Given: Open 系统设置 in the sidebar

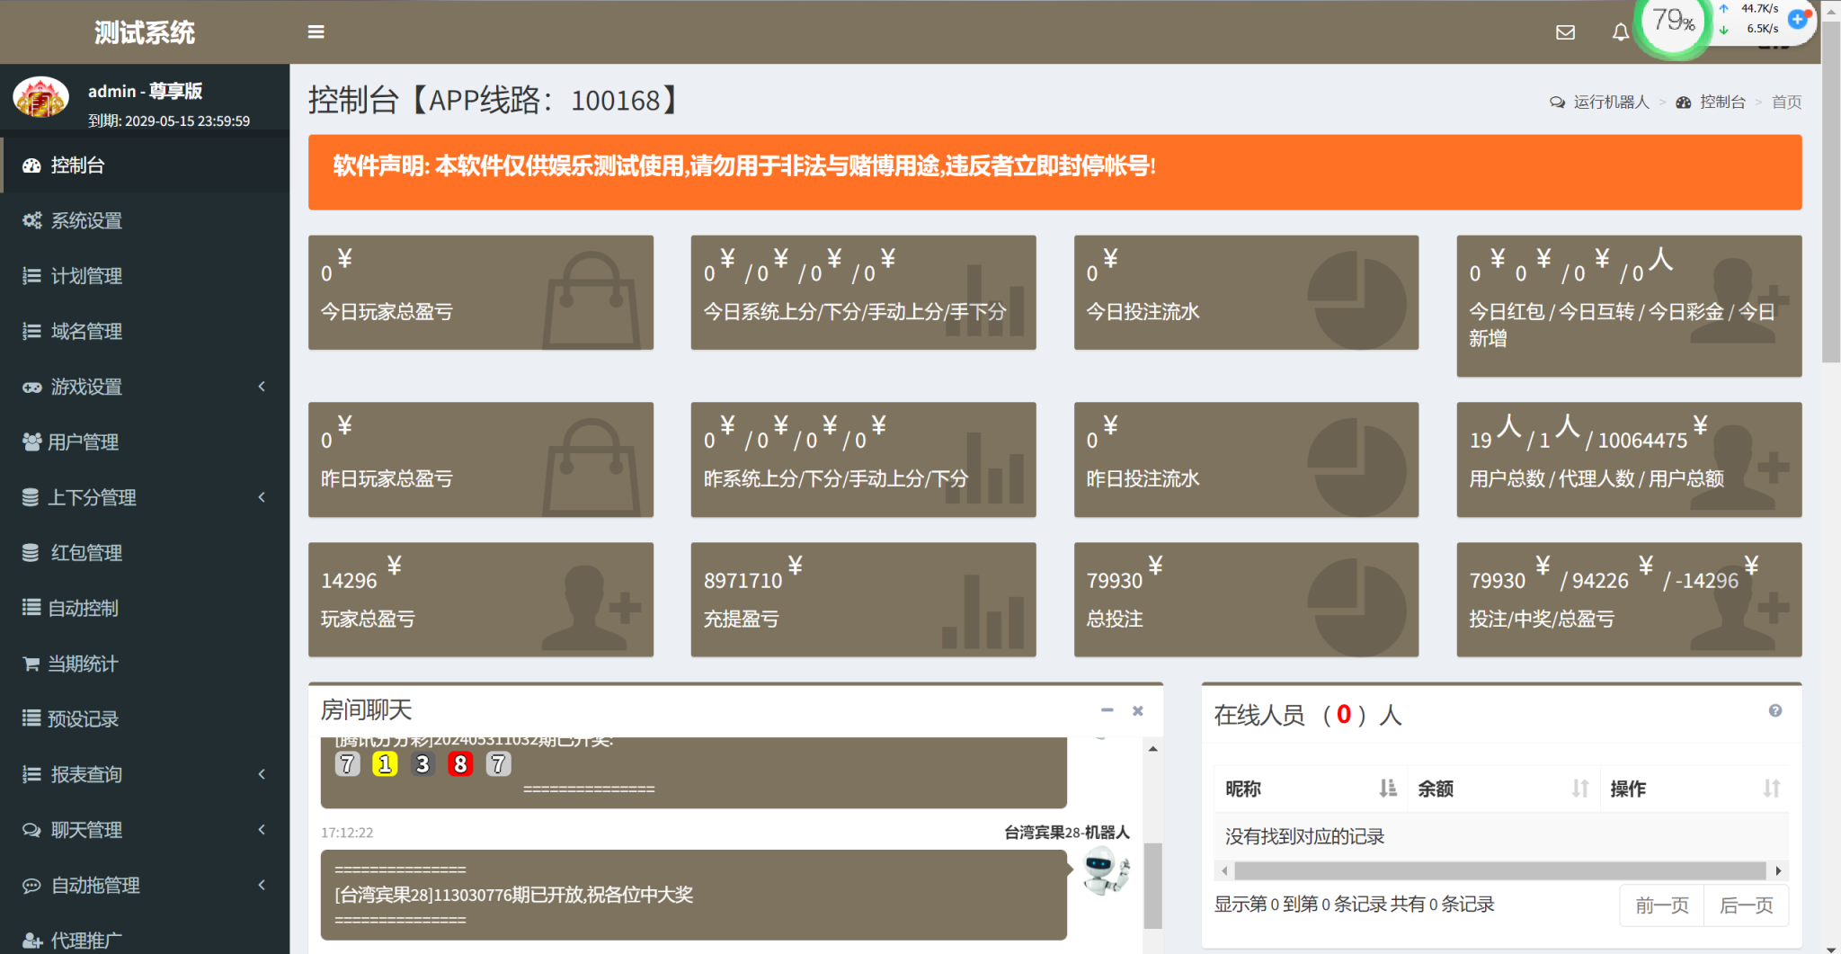Looking at the screenshot, I should point(86,220).
